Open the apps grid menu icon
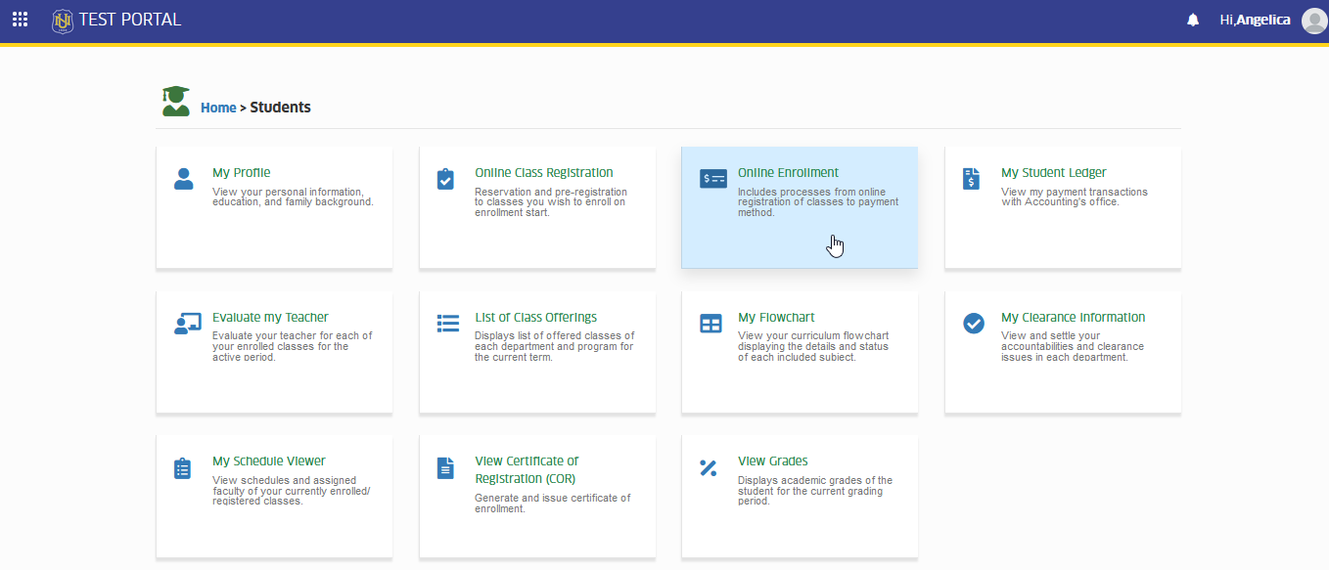The image size is (1329, 570). tap(20, 20)
